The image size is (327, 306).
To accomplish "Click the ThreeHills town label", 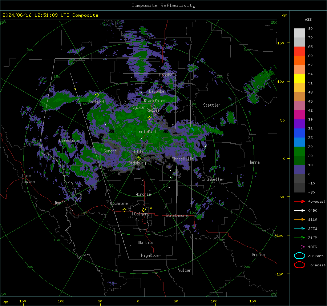I will (183, 159).
